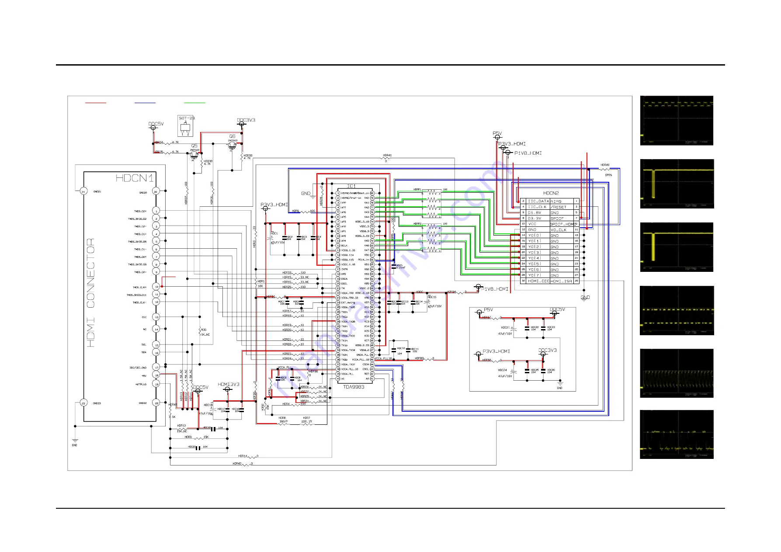This screenshot has width=781, height=552.
Task: Click pin 1 circle of TMDS_D2+
Action: (x=156, y=211)
